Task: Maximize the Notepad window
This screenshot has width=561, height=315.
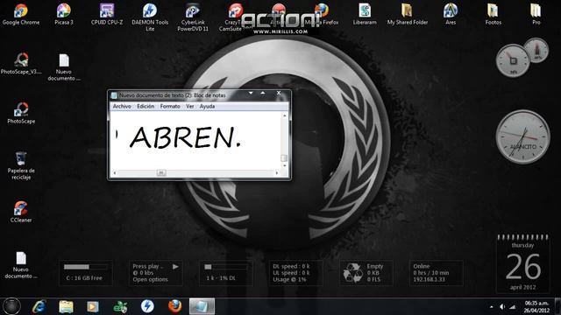Action: (x=263, y=94)
